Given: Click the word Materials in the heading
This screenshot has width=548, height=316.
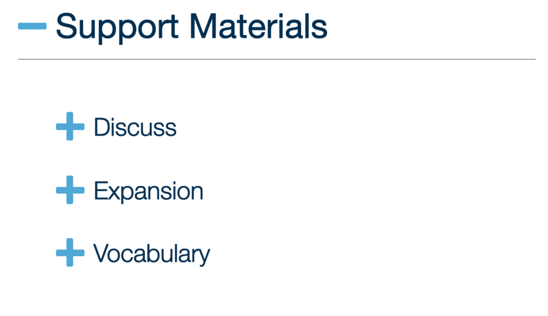Looking at the screenshot, I should [x=258, y=26].
